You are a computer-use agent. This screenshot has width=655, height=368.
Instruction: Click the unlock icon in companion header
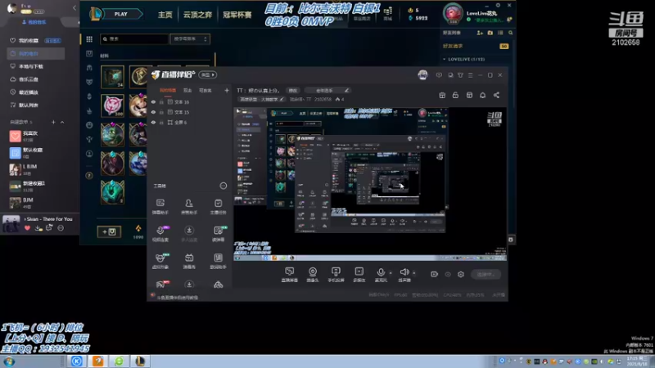click(x=455, y=96)
